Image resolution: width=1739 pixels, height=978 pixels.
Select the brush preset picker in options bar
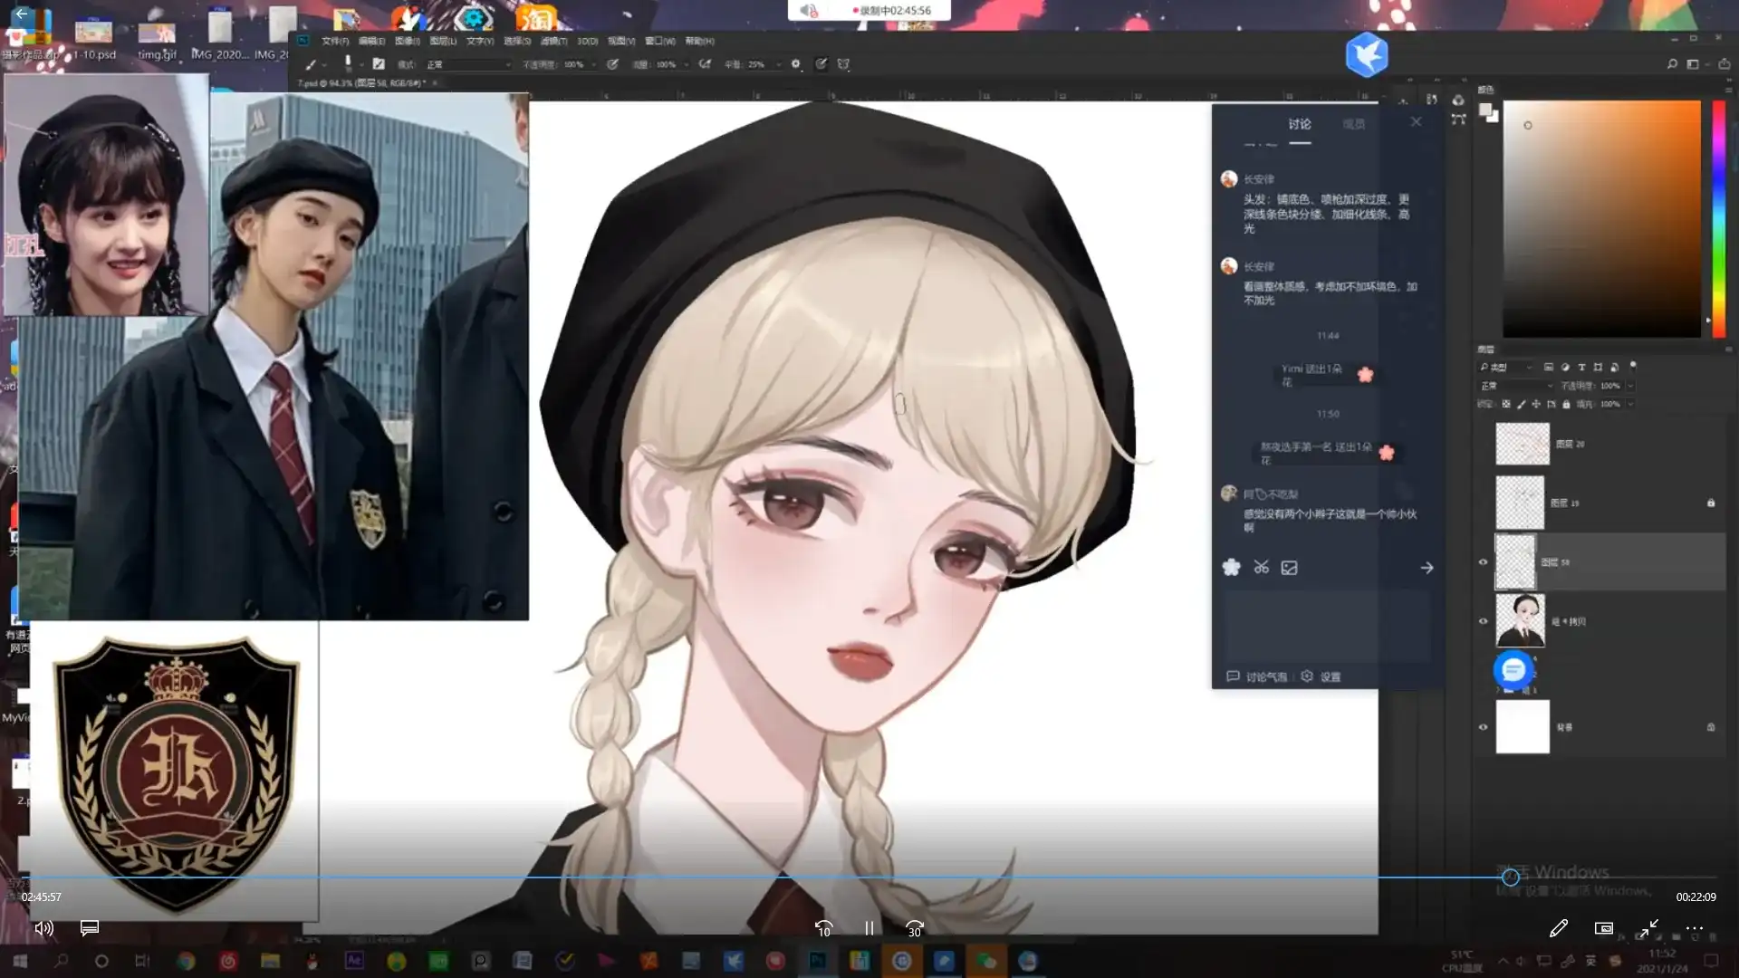[x=349, y=63]
